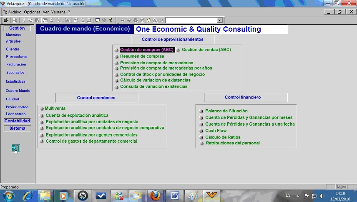This screenshot has width=357, height=202.
Task: Click the Cut scissors toolbar icon
Action: click(x=24, y=20)
